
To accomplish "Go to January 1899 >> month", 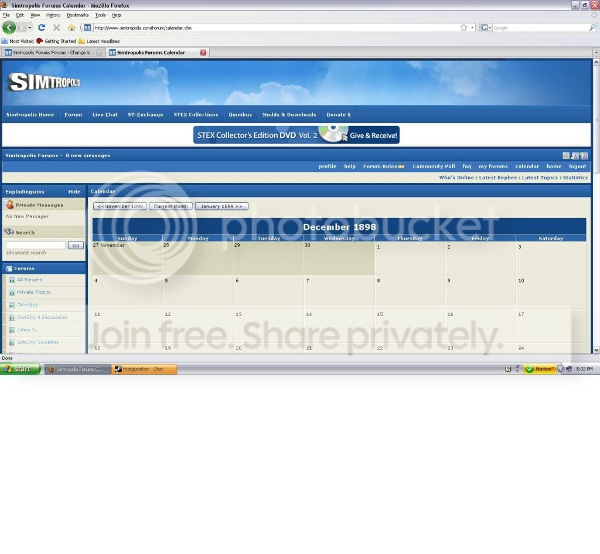I will pos(221,206).
